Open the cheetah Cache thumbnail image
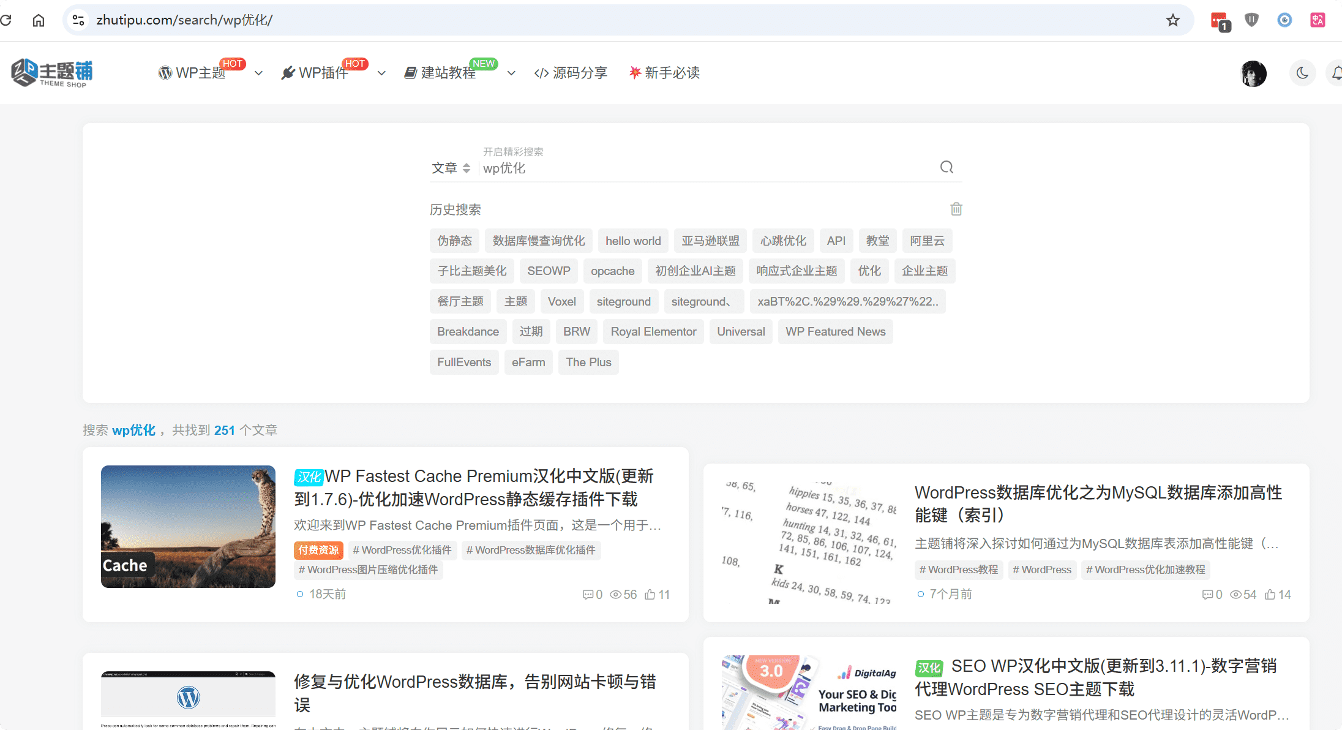The width and height of the screenshot is (1342, 730). (x=188, y=527)
